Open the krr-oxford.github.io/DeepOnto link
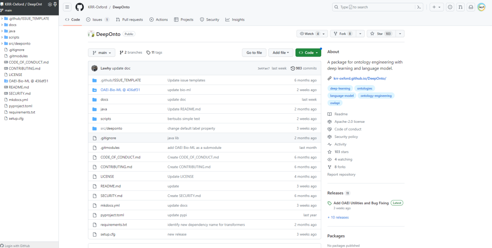 point(359,78)
